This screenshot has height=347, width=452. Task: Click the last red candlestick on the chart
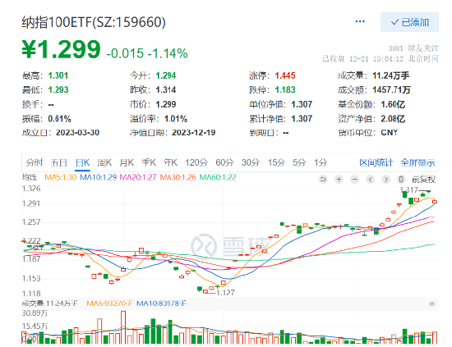click(435, 202)
